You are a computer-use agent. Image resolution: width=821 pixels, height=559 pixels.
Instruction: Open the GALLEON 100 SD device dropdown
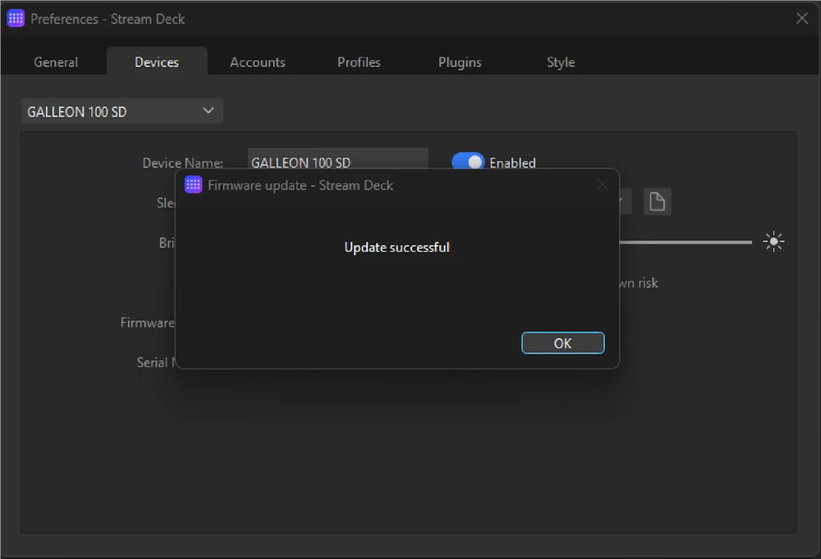tap(122, 111)
